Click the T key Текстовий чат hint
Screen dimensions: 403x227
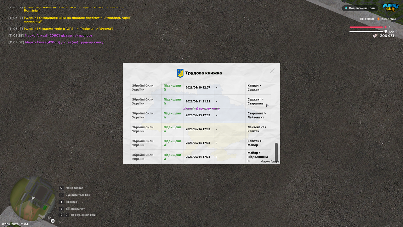click(x=72, y=209)
